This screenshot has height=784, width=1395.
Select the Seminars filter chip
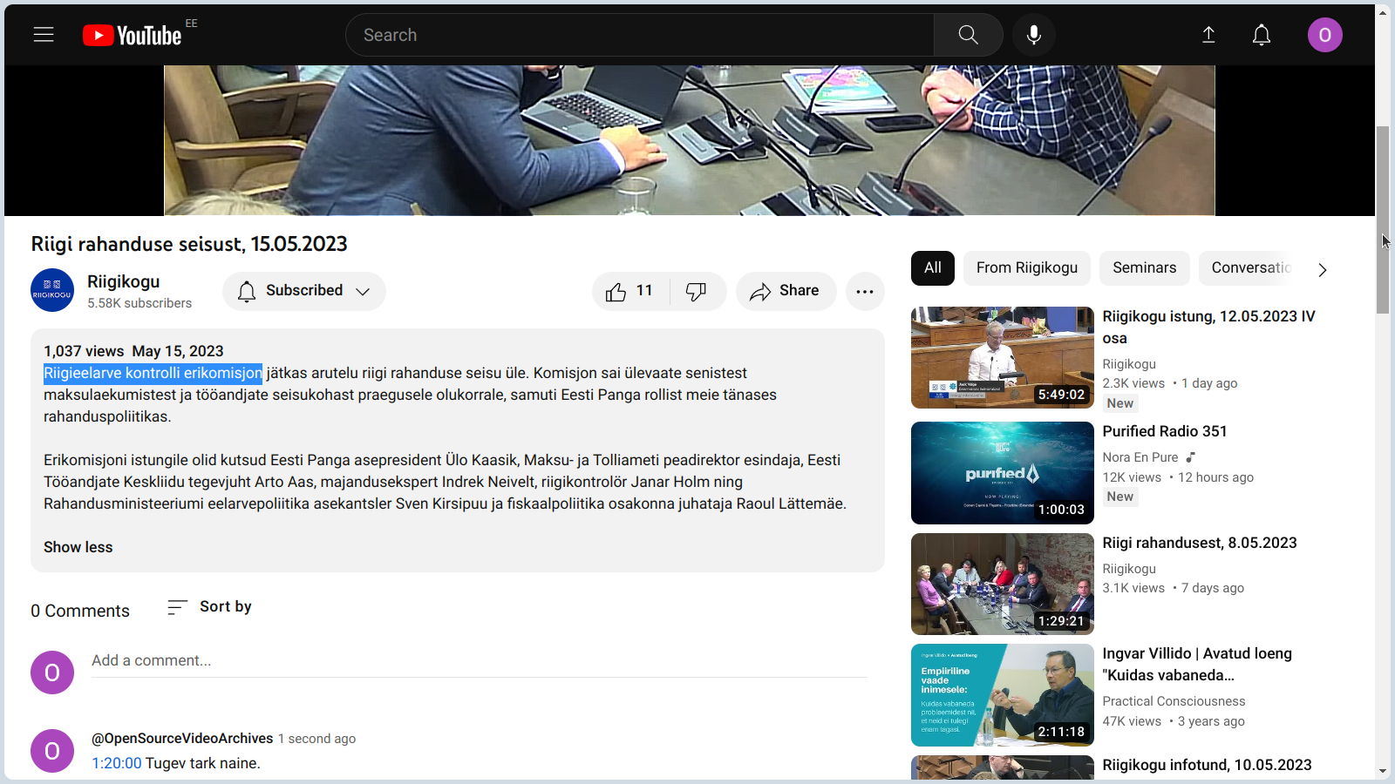click(1144, 268)
